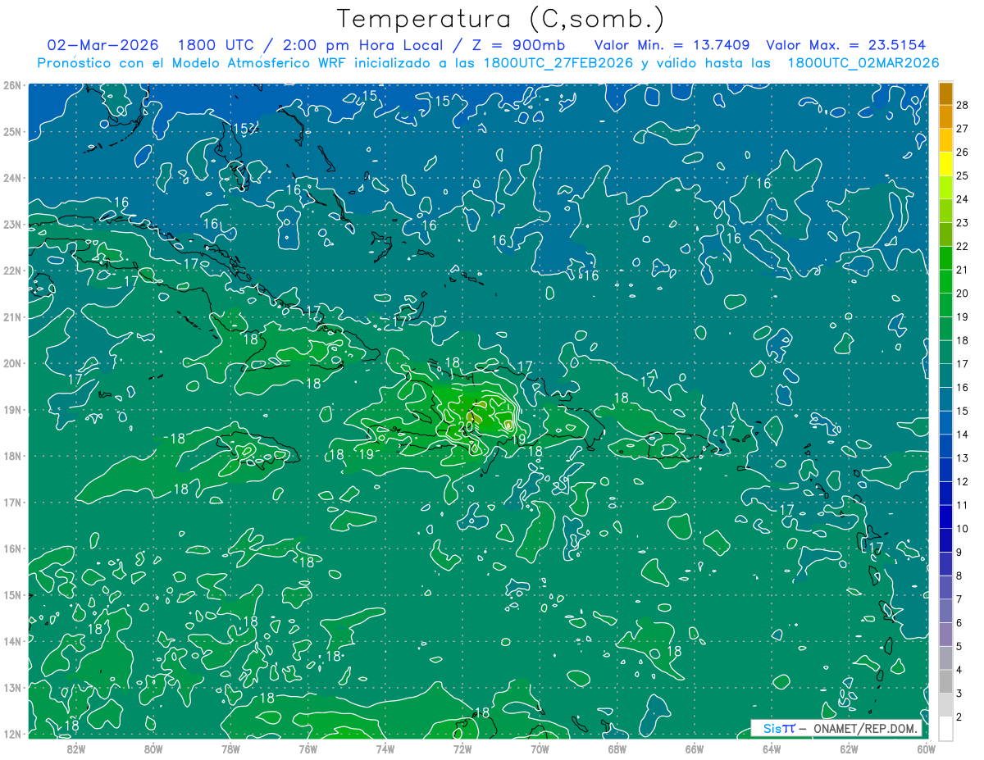Click 'Valor Max. = 23.5154'
This screenshot has width=984, height=760.
(x=845, y=45)
